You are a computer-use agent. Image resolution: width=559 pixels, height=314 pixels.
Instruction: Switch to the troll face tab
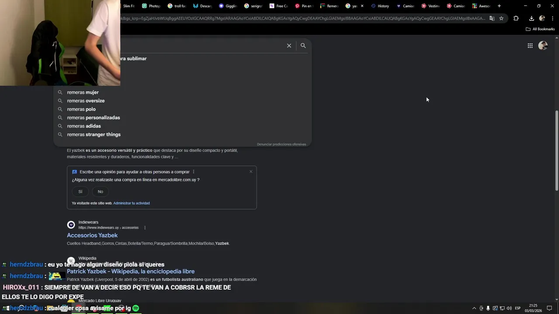coord(176,6)
